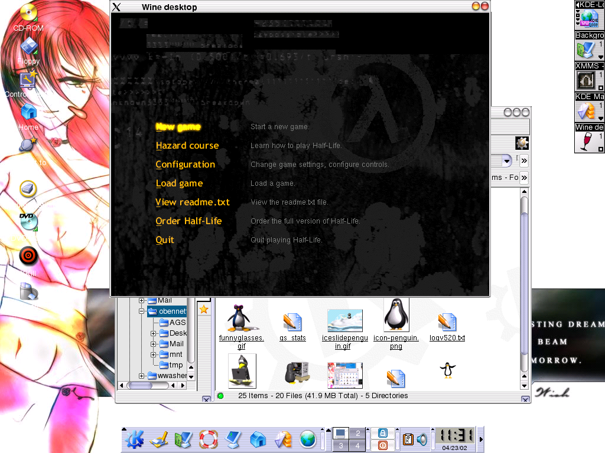Lock the screen via the panel padlock
Image resolution: width=605 pixels, height=453 pixels.
[382, 433]
